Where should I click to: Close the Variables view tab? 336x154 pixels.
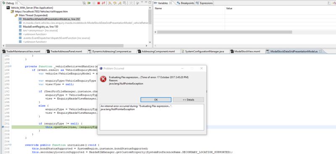(171, 3)
